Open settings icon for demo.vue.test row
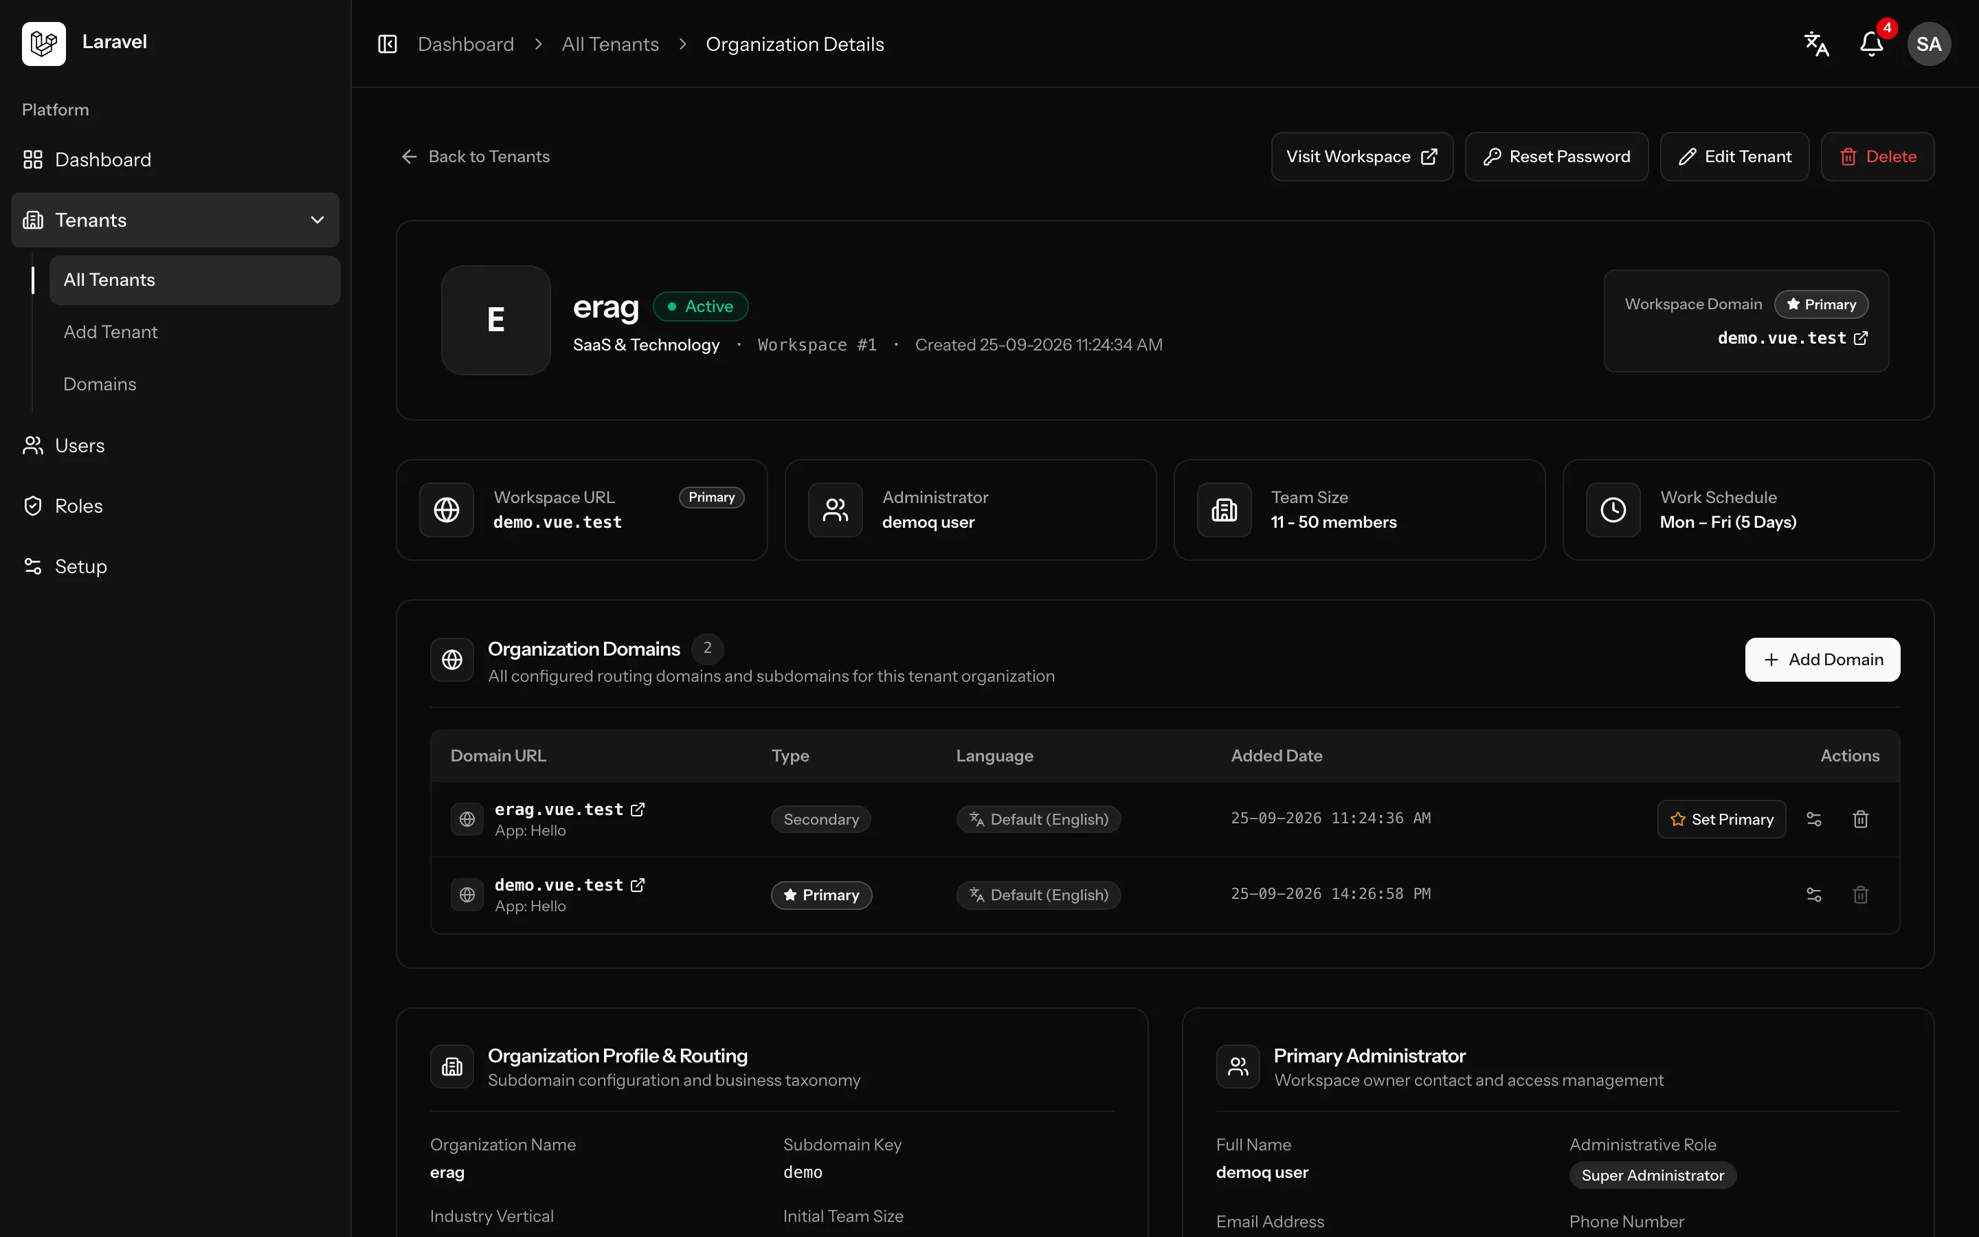The width and height of the screenshot is (1979, 1237). pyautogui.click(x=1814, y=894)
